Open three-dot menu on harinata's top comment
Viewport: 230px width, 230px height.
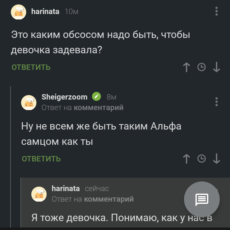pyautogui.click(x=217, y=12)
